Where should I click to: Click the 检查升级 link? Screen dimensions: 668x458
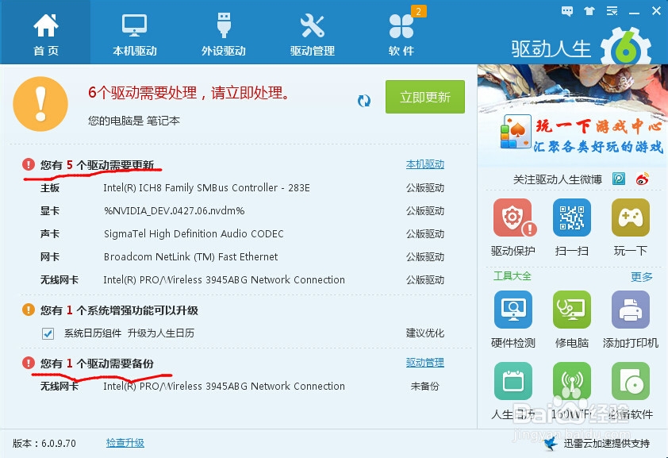[125, 443]
